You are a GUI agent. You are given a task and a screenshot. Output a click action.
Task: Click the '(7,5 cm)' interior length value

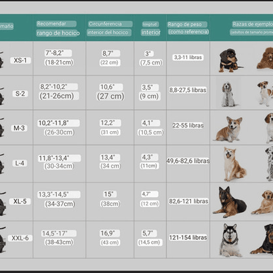tap(151, 63)
